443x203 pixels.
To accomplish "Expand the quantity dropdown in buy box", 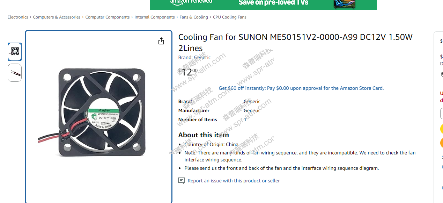I will click(x=442, y=114).
